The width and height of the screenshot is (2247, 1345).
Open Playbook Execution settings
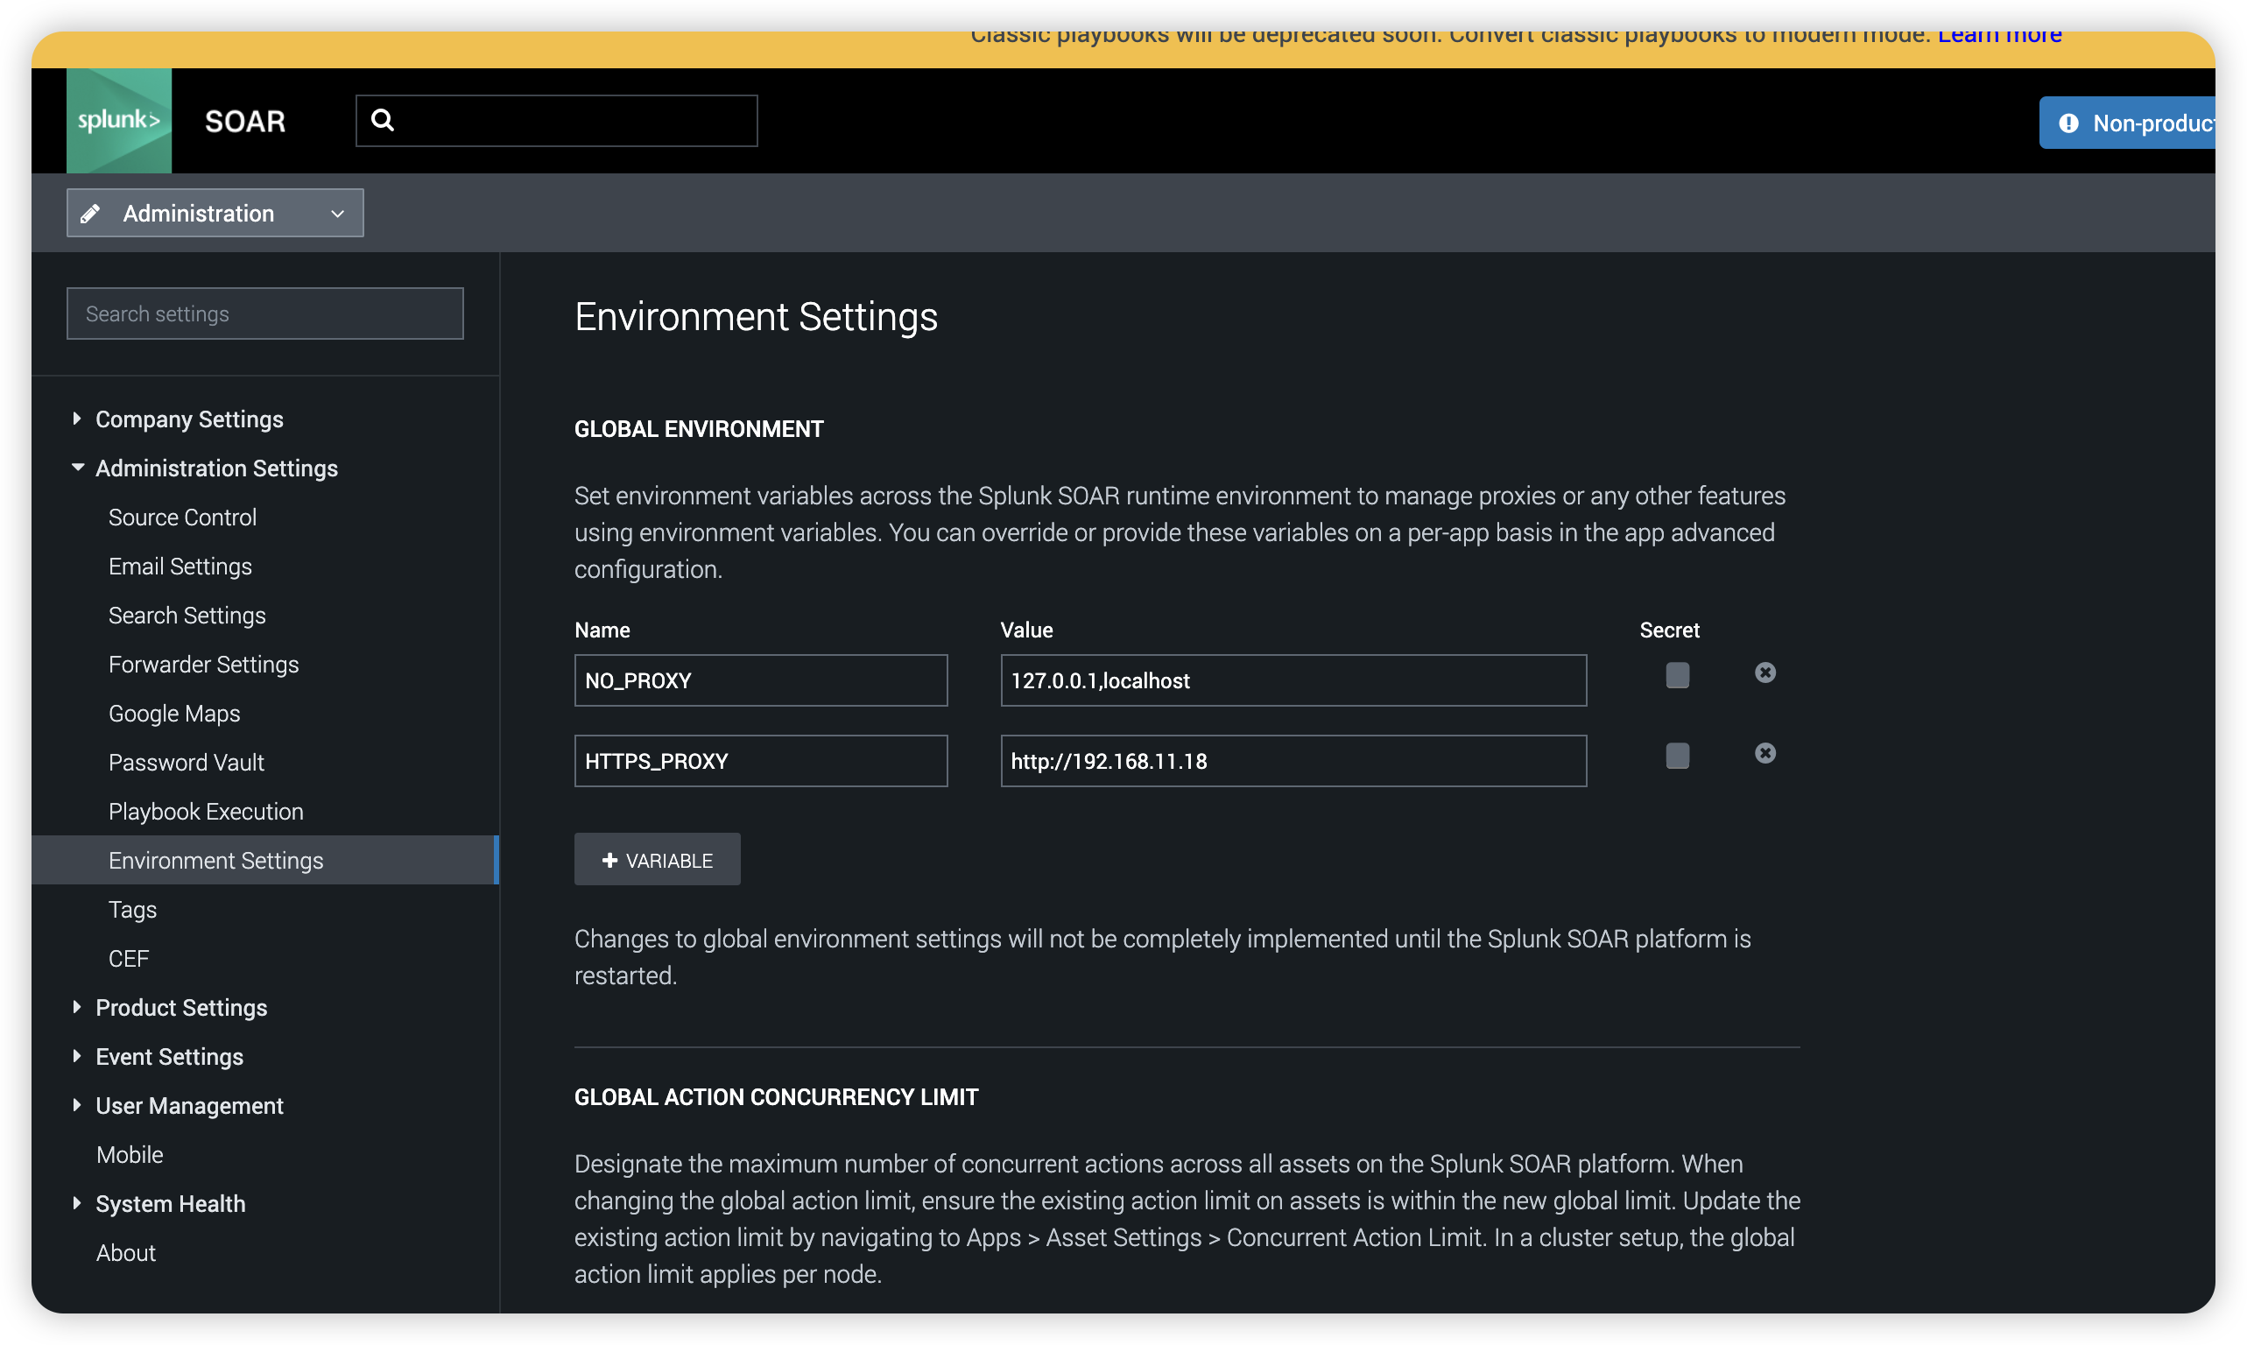206,811
